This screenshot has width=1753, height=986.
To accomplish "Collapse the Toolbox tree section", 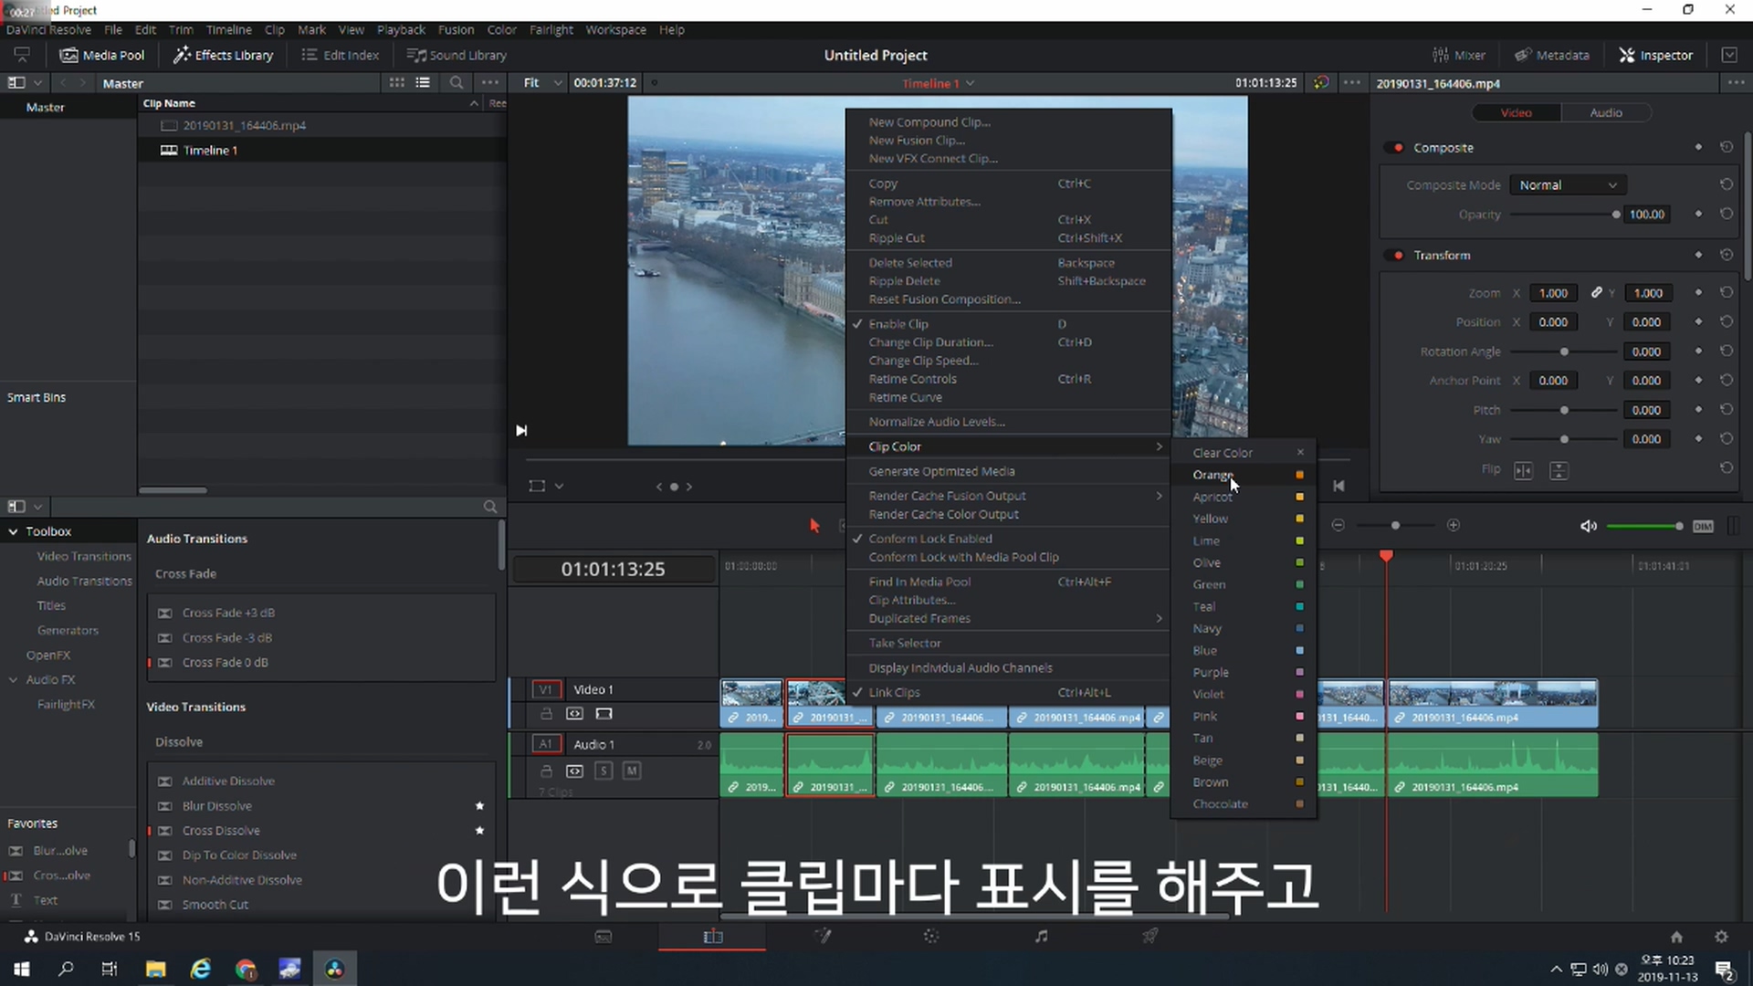I will (14, 531).
